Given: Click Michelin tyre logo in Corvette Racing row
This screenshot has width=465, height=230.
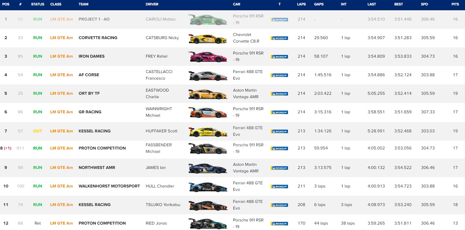Looking at the screenshot, I should [x=279, y=38].
